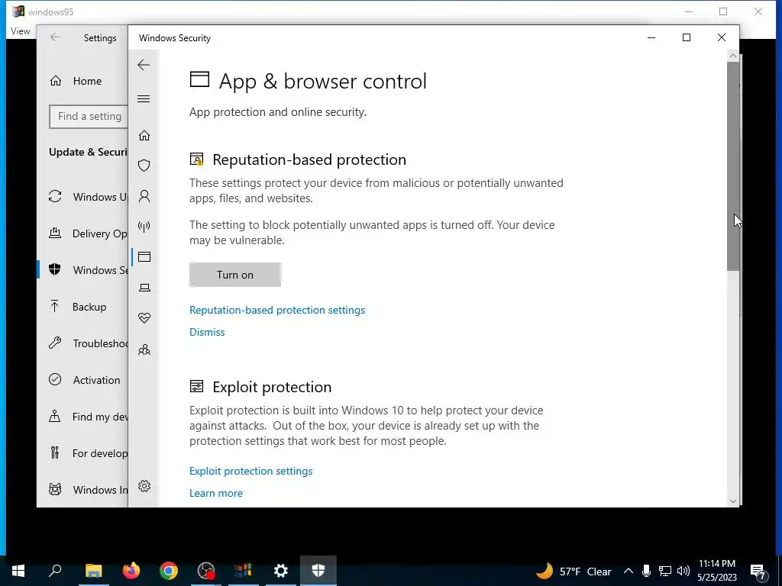Open Virus & threat protection shield icon
The width and height of the screenshot is (782, 586).
[x=144, y=166]
